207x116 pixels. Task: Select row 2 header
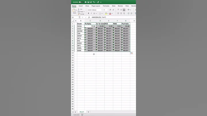[73, 26]
